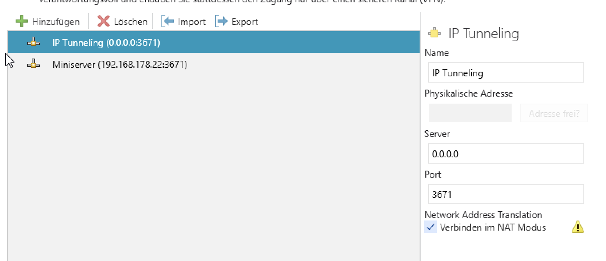Viewport: 606px width, 261px height.
Task: Click the green plus Hinzufügen icon
Action: point(22,21)
